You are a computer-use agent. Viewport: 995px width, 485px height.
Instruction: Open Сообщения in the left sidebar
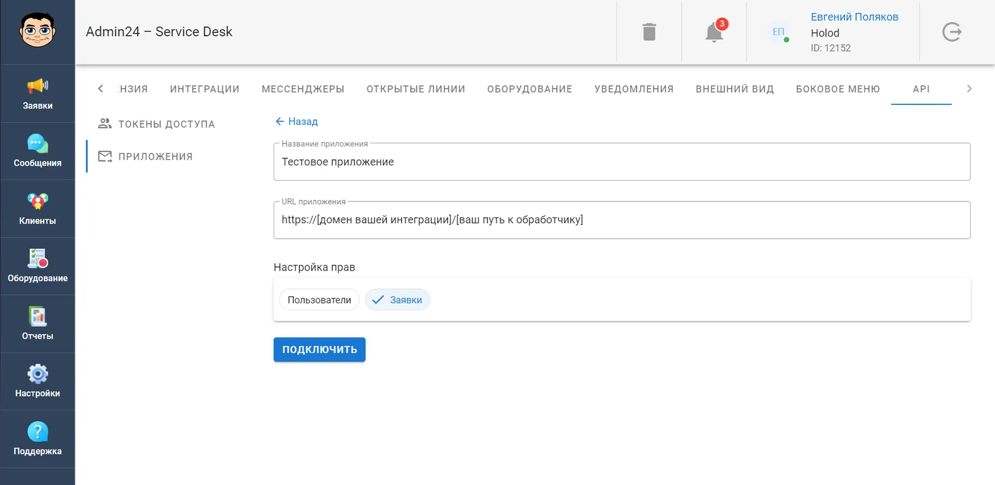(37, 152)
